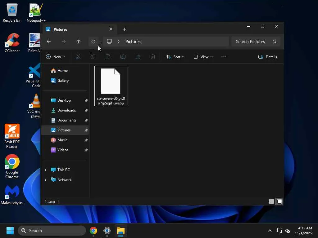The height and width of the screenshot is (238, 318).
Task: Expand the address bar chevron before Pictures
Action: coord(119,42)
